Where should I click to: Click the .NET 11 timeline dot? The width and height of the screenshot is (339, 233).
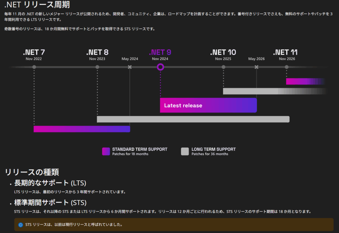pos(286,67)
